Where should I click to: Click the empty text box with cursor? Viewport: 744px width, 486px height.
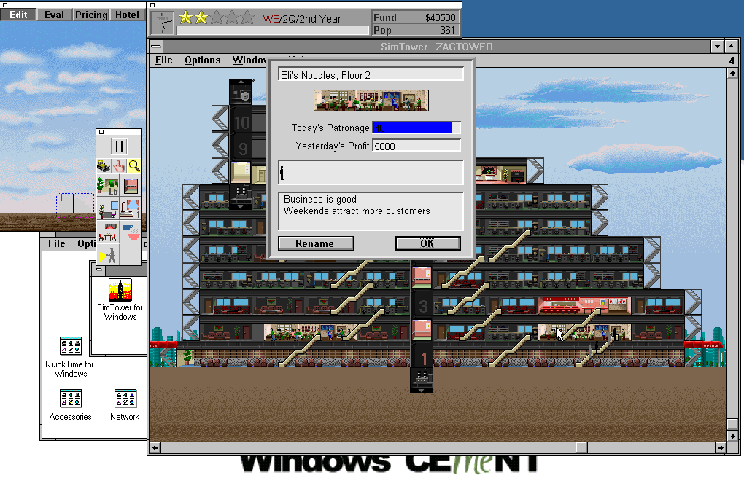click(371, 172)
